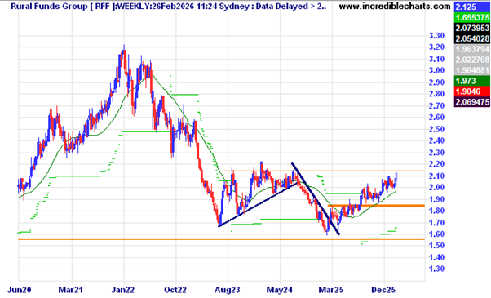
Task: Click the 1.70 price axis label
Action: click(436, 223)
